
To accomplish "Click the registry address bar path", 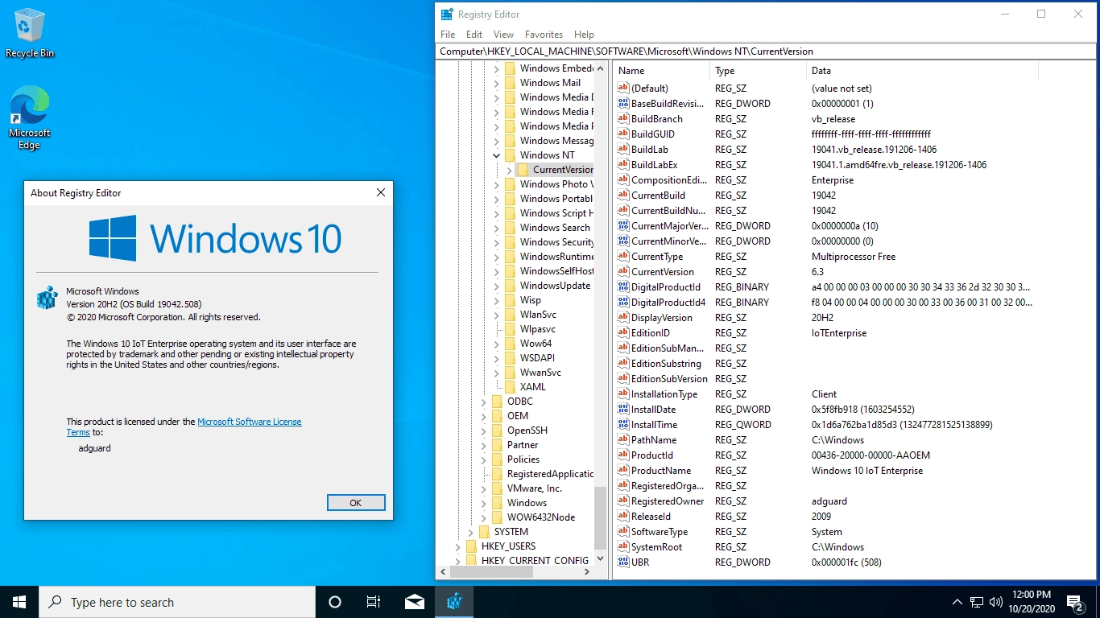I will (x=767, y=51).
